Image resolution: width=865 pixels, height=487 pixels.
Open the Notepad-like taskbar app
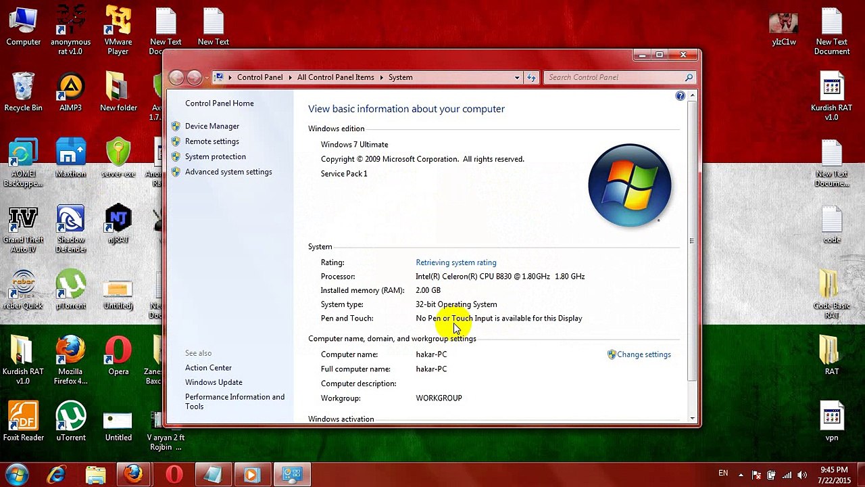[212, 475]
